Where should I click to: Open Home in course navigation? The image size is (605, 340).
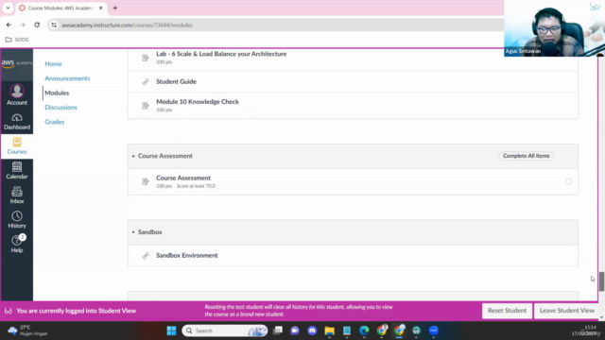(x=53, y=64)
